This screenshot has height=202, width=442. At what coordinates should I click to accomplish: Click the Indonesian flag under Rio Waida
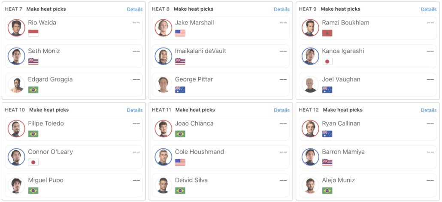click(33, 33)
